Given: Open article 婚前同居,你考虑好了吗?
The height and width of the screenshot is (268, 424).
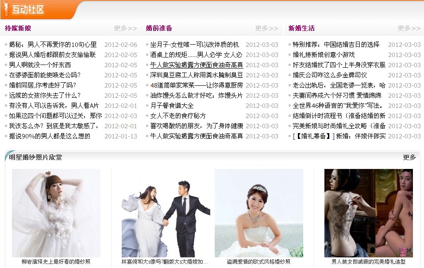Looking at the screenshot, I should pos(42,85).
